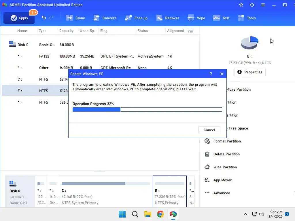
Task: Click the operation progress bar
Action: [x=147, y=109]
